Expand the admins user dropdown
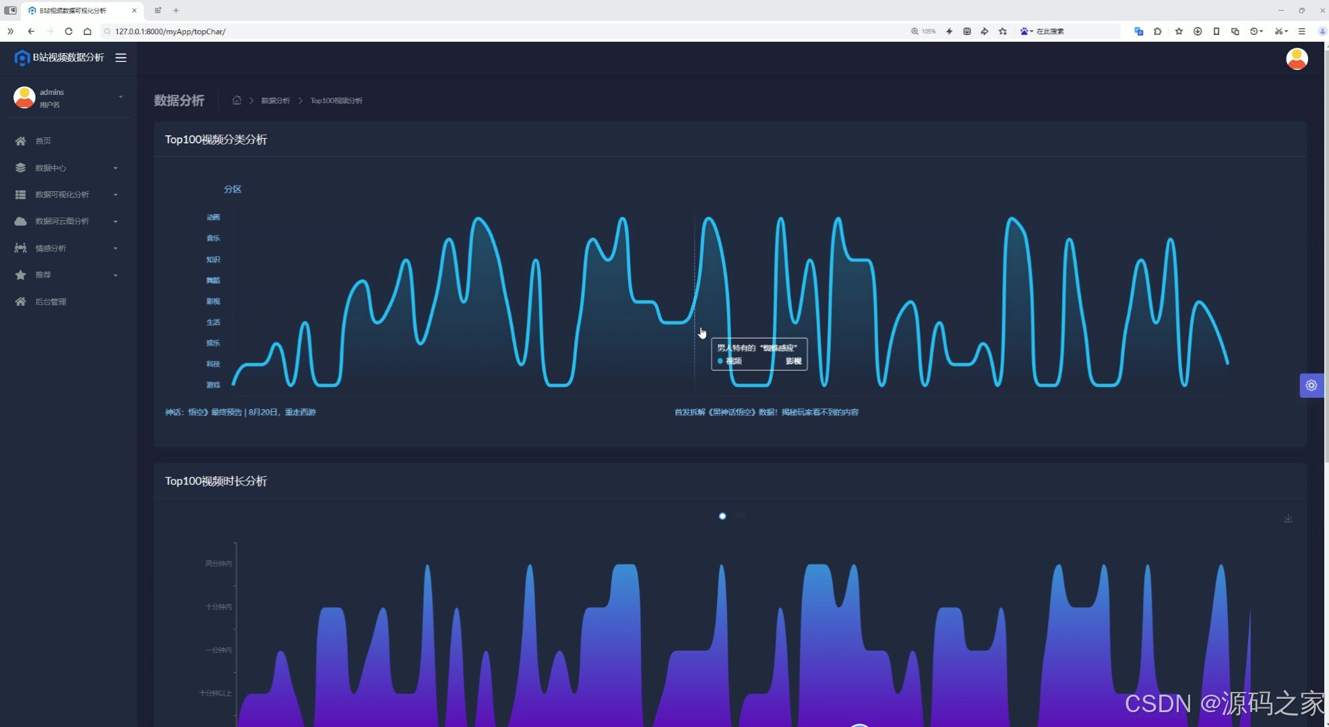The width and height of the screenshot is (1329, 727). [121, 97]
